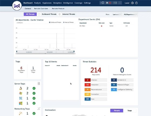Click the network topology icon beside Networking Traps
This screenshot has height=116, width=151.
pyautogui.click(x=39, y=109)
